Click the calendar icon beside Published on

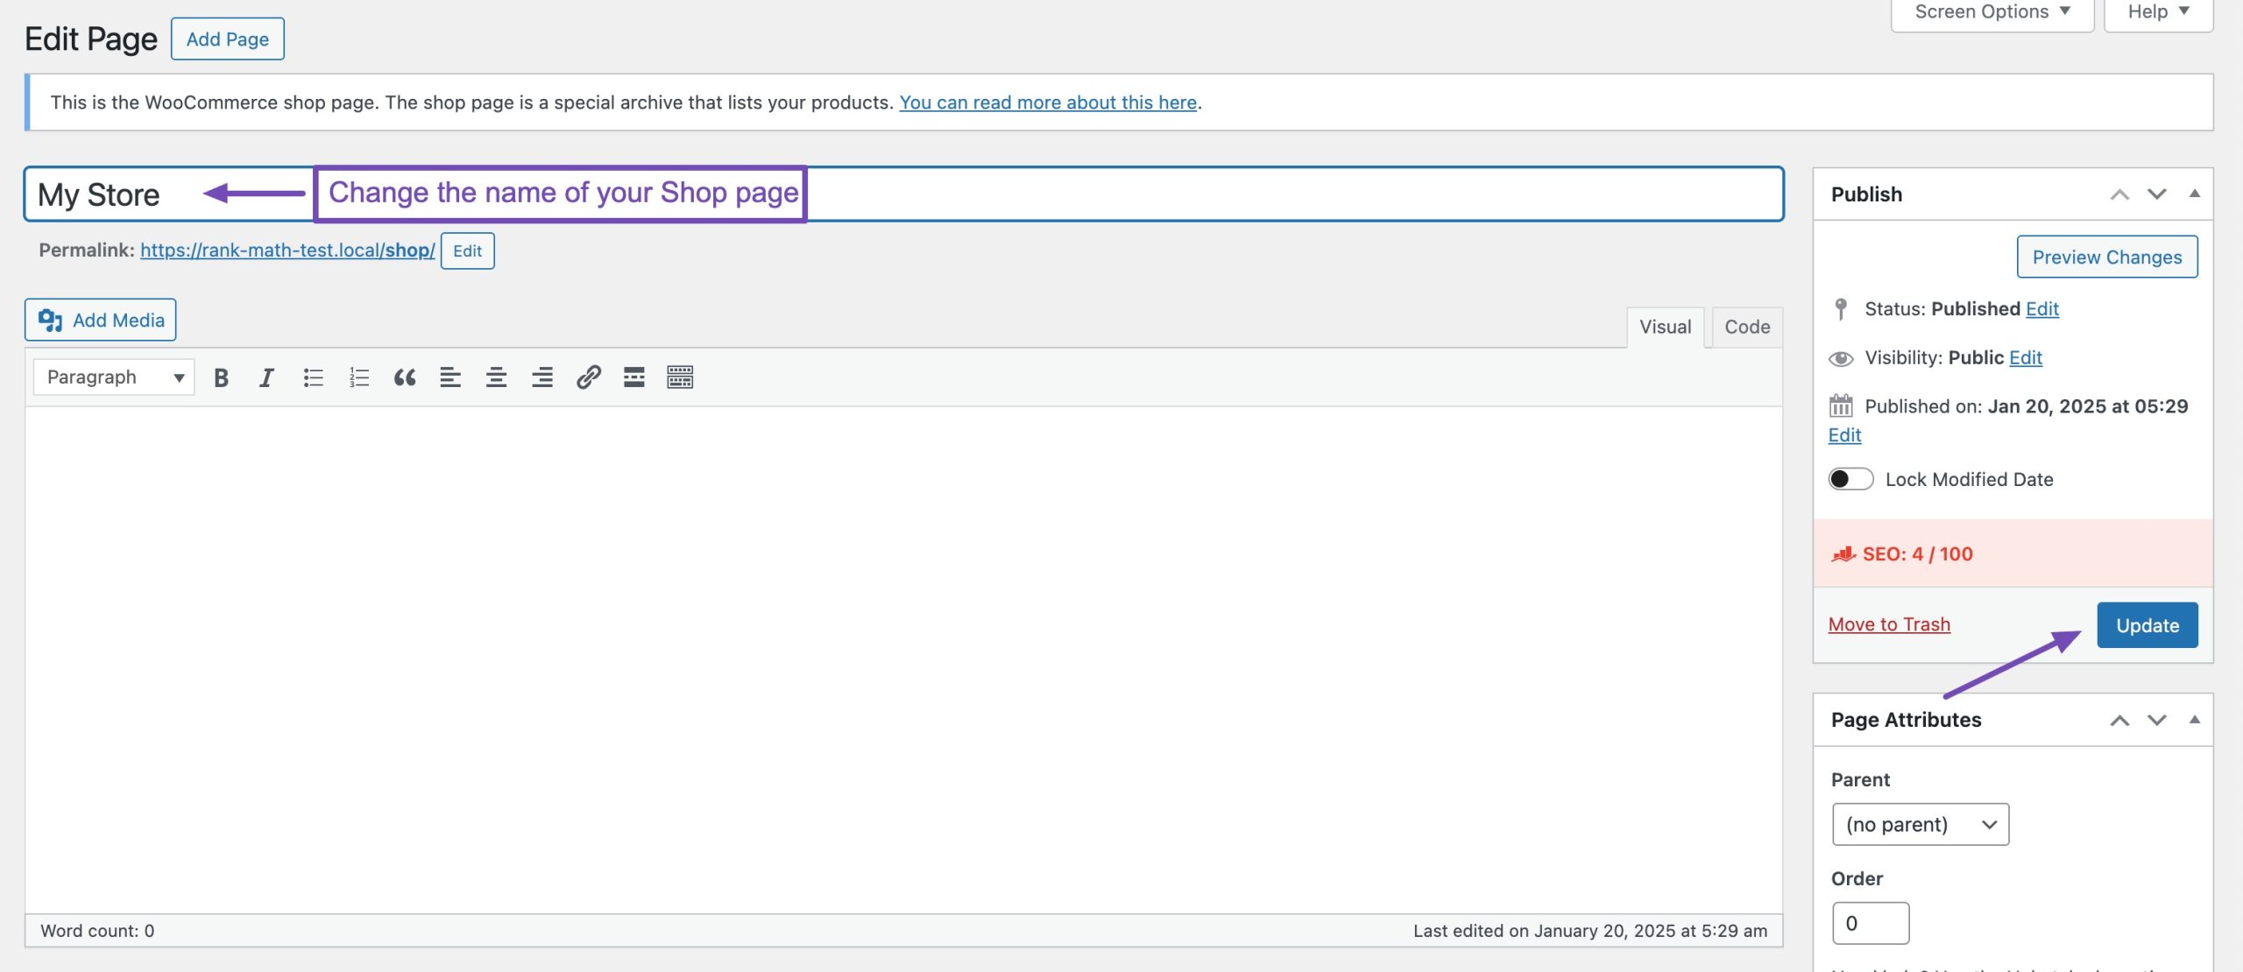(1841, 405)
